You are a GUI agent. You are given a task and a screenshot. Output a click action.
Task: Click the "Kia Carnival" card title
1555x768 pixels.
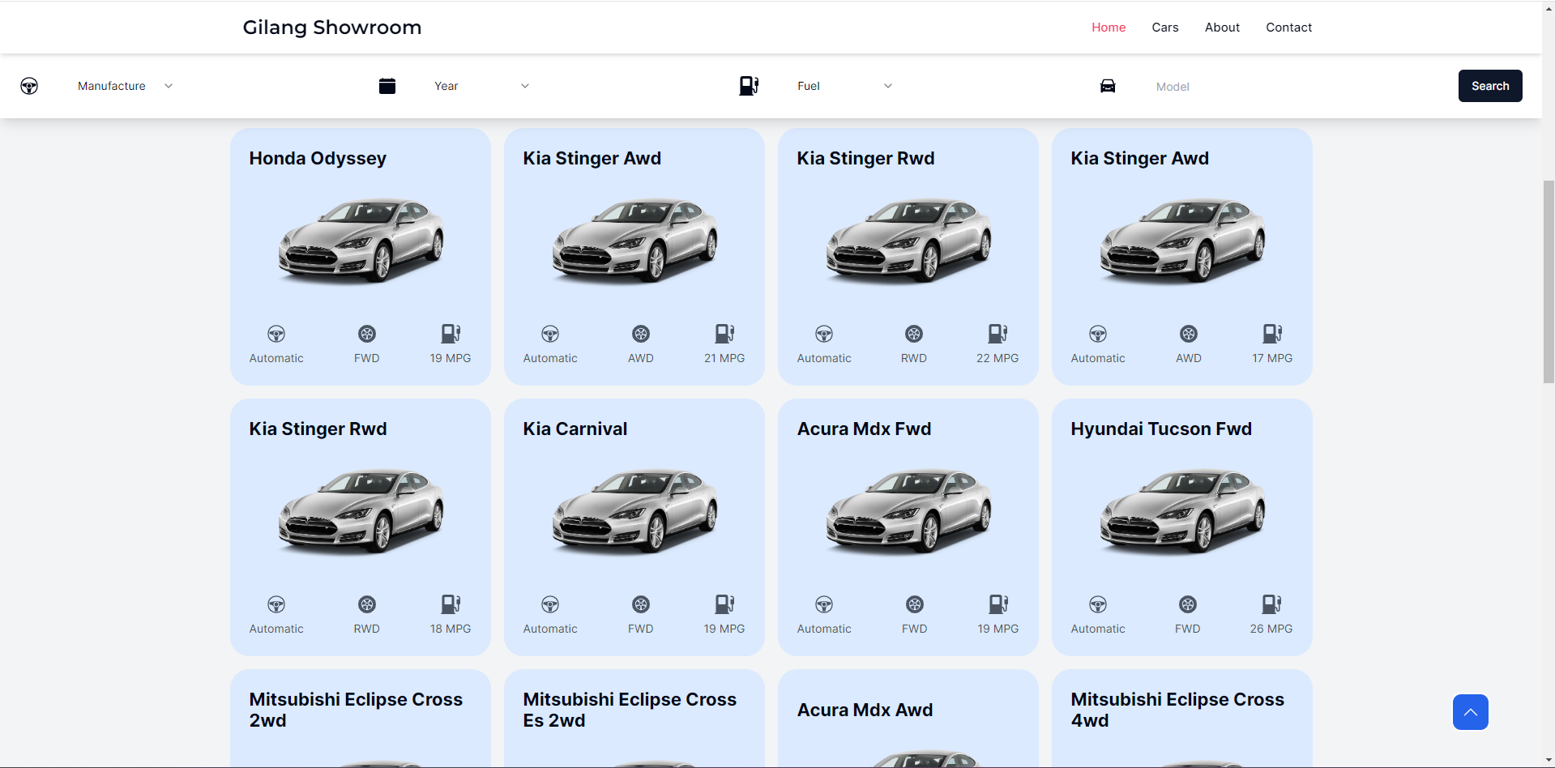tap(575, 429)
